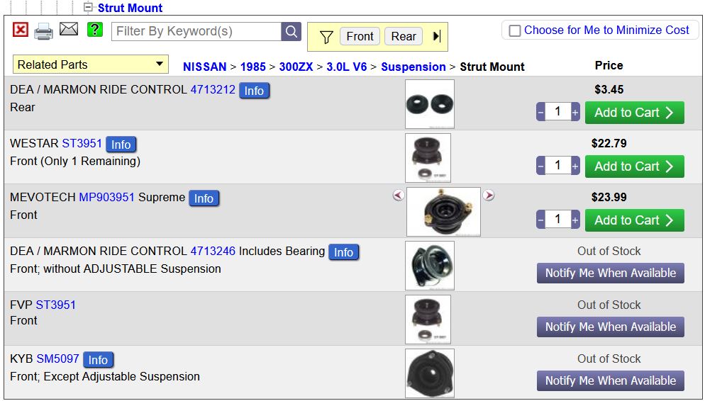Increase quantity for the $3.45 part
This screenshot has width=705, height=401.
(x=575, y=112)
